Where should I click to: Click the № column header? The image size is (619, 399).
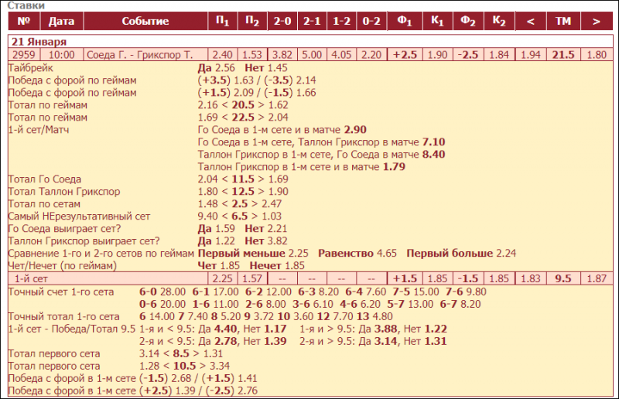click(x=24, y=21)
